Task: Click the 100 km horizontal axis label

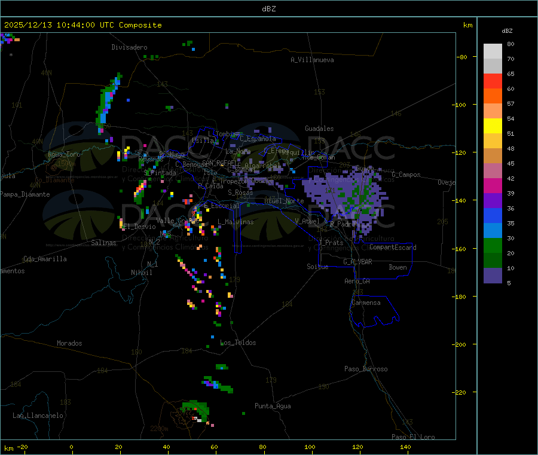Action: [310, 447]
